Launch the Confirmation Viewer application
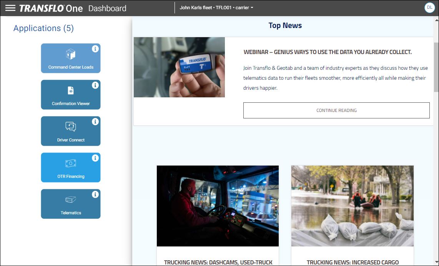The height and width of the screenshot is (266, 439). (71, 95)
